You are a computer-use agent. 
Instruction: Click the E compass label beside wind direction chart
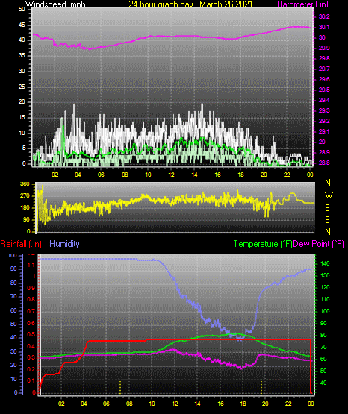327,219
